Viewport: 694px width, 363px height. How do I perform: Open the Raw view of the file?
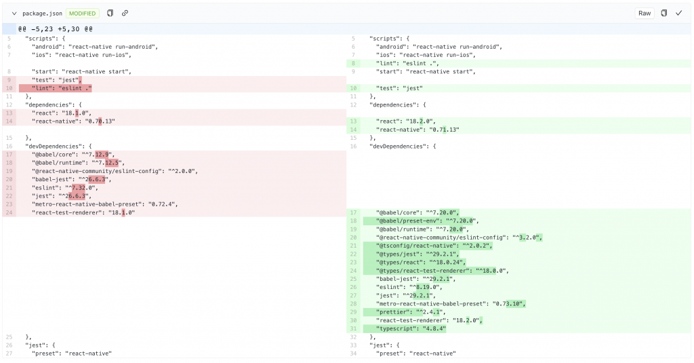point(645,14)
